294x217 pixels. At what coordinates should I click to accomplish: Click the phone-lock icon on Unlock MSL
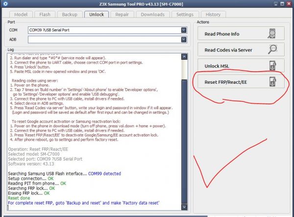coord(273,66)
